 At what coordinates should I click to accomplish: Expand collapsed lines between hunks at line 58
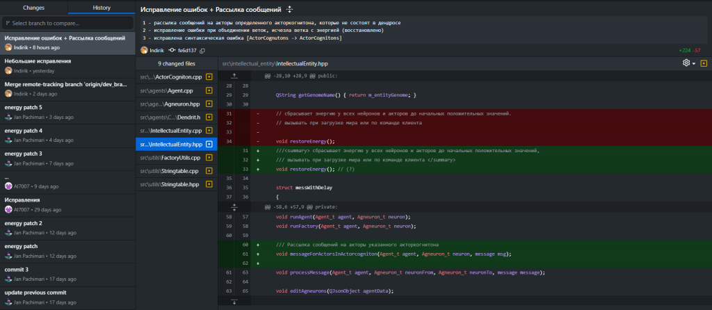coord(234,206)
